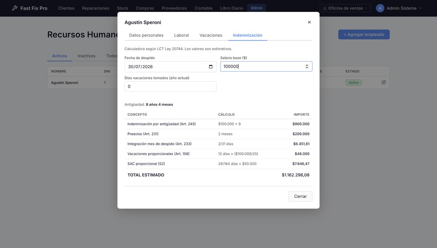Click the Salario base spinner arrows

(x=307, y=66)
